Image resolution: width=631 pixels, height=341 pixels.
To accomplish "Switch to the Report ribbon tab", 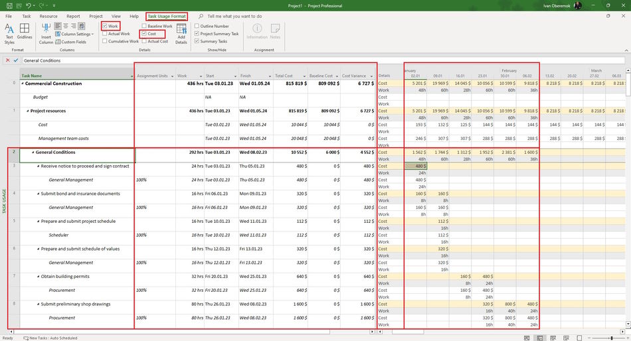I will point(73,16).
